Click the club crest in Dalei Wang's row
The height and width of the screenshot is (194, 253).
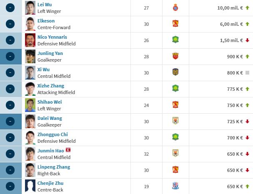tap(175, 121)
